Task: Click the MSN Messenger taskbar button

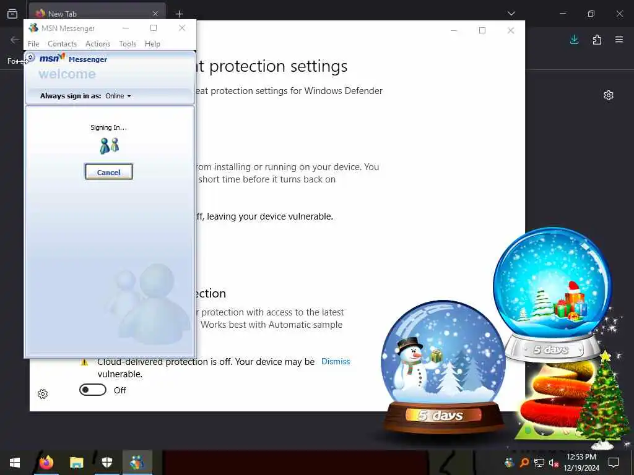Action: point(137,463)
